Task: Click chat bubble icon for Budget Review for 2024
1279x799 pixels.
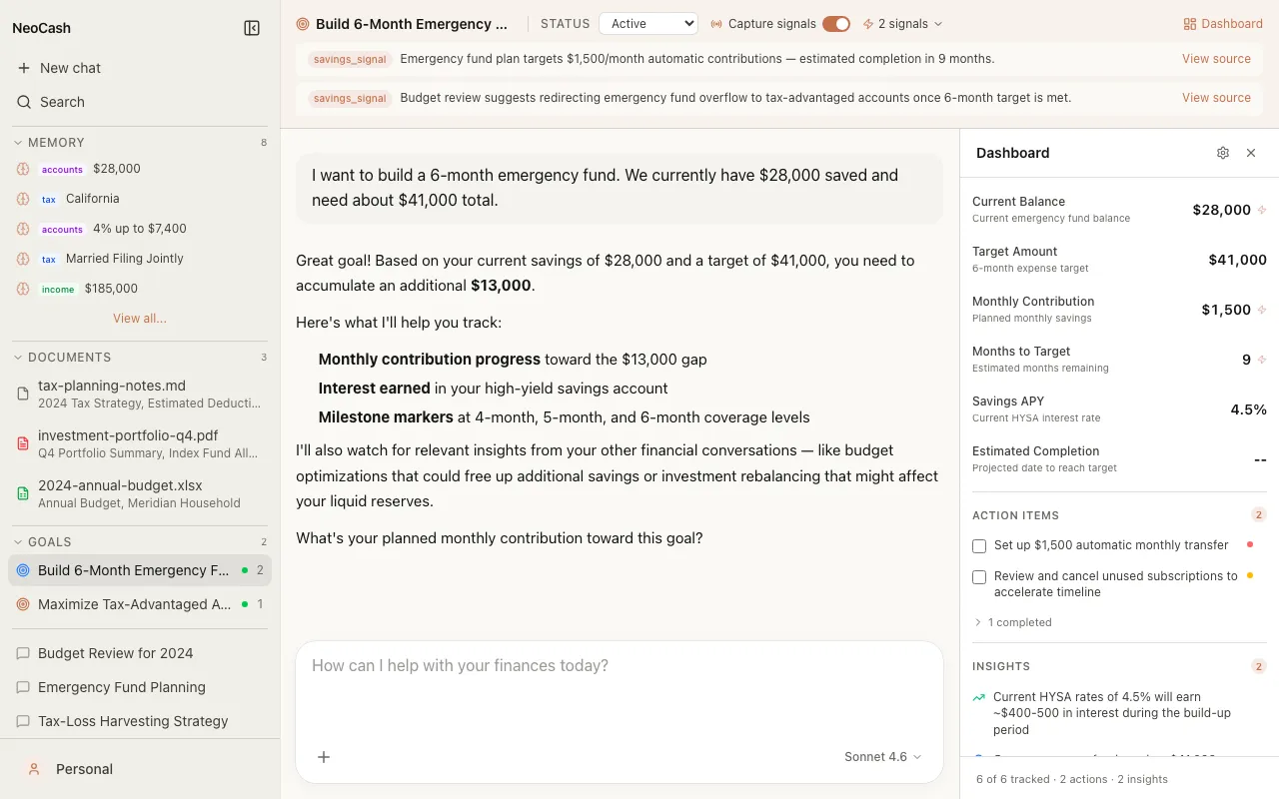Action: (x=24, y=653)
